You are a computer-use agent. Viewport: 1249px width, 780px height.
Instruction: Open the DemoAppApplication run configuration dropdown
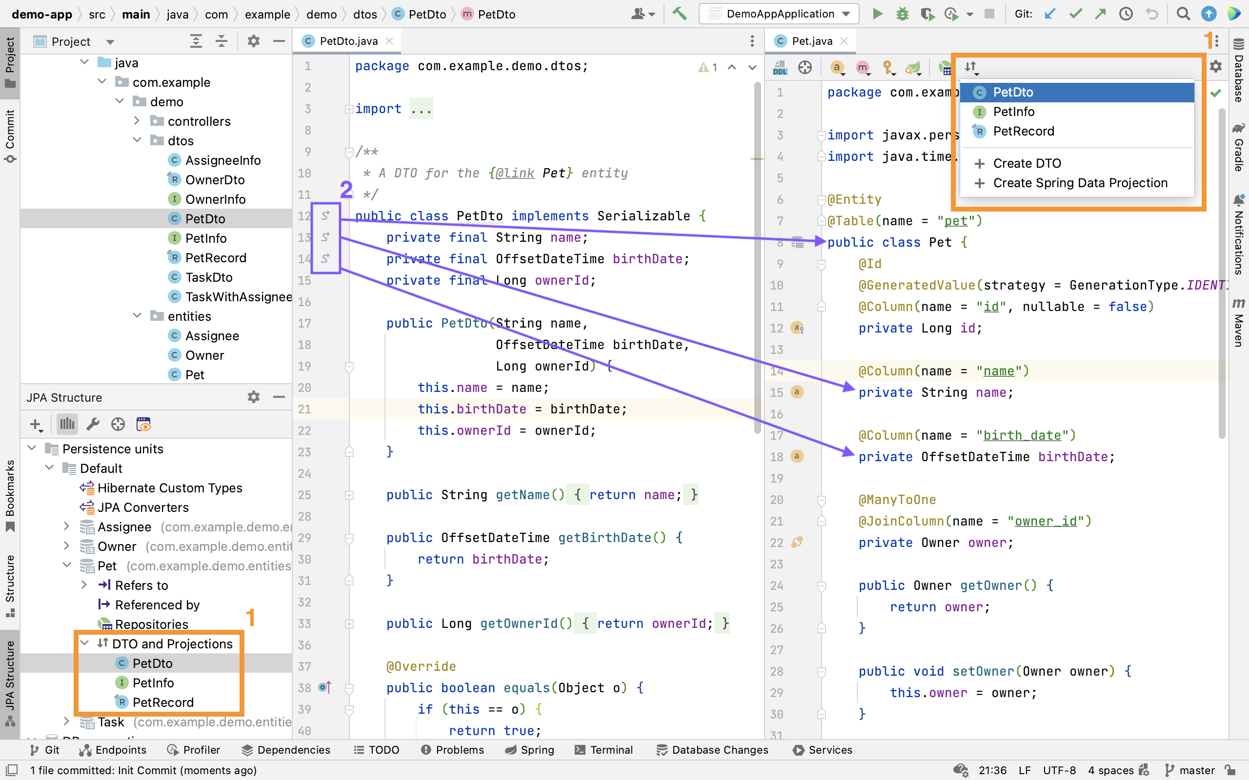coord(779,14)
